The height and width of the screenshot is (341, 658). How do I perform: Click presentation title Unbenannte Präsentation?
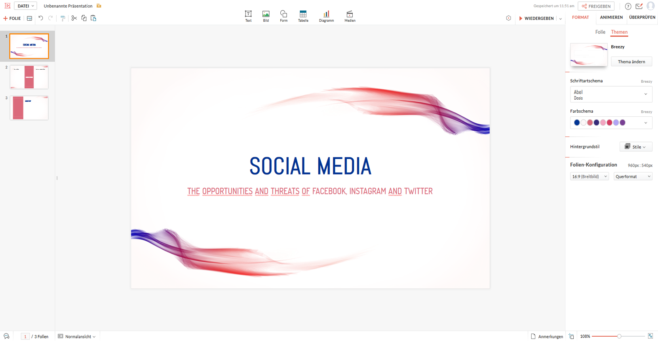click(68, 6)
